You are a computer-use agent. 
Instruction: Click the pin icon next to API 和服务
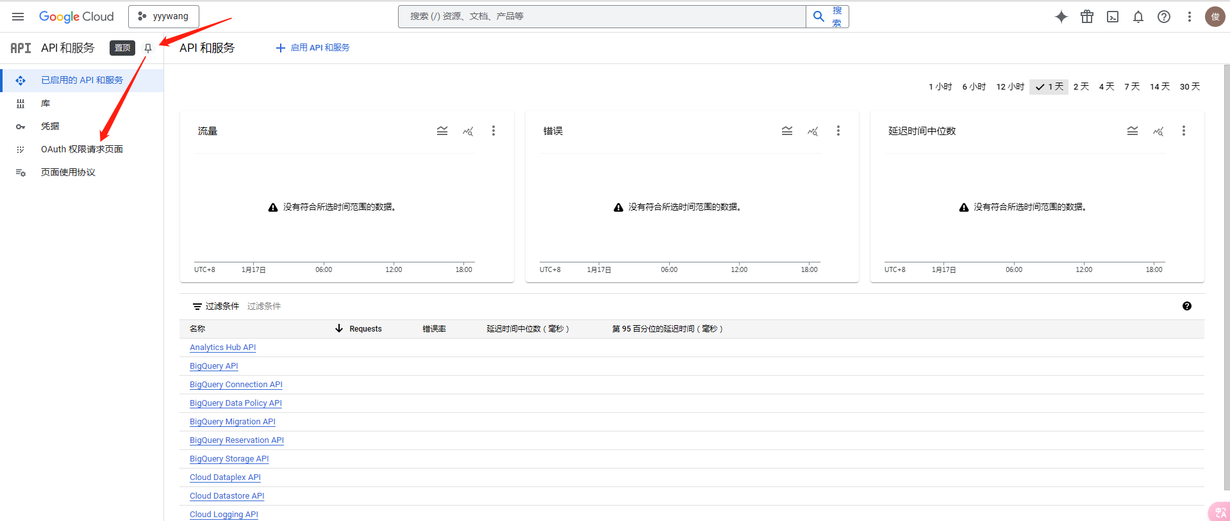point(148,48)
